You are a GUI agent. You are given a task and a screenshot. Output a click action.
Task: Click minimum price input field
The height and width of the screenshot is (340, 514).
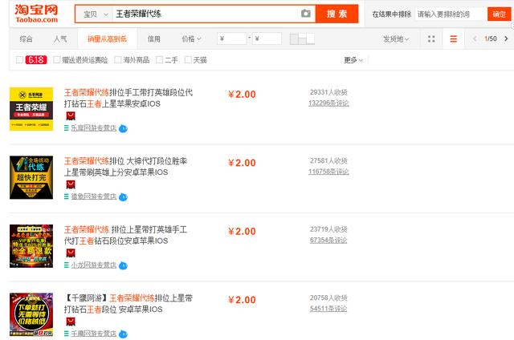231,38
